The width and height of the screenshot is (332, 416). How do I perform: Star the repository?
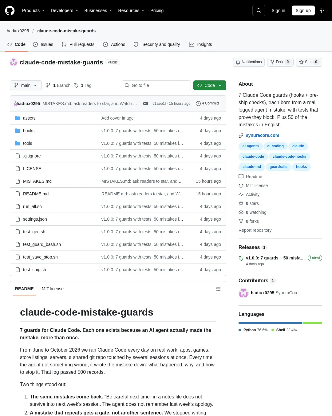point(309,62)
